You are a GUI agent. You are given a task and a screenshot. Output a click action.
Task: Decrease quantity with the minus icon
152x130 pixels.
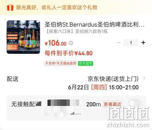119,42
